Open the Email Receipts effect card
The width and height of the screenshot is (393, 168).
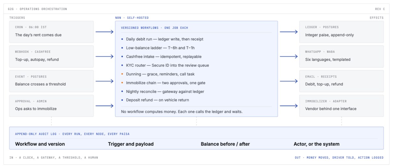tap(341, 81)
